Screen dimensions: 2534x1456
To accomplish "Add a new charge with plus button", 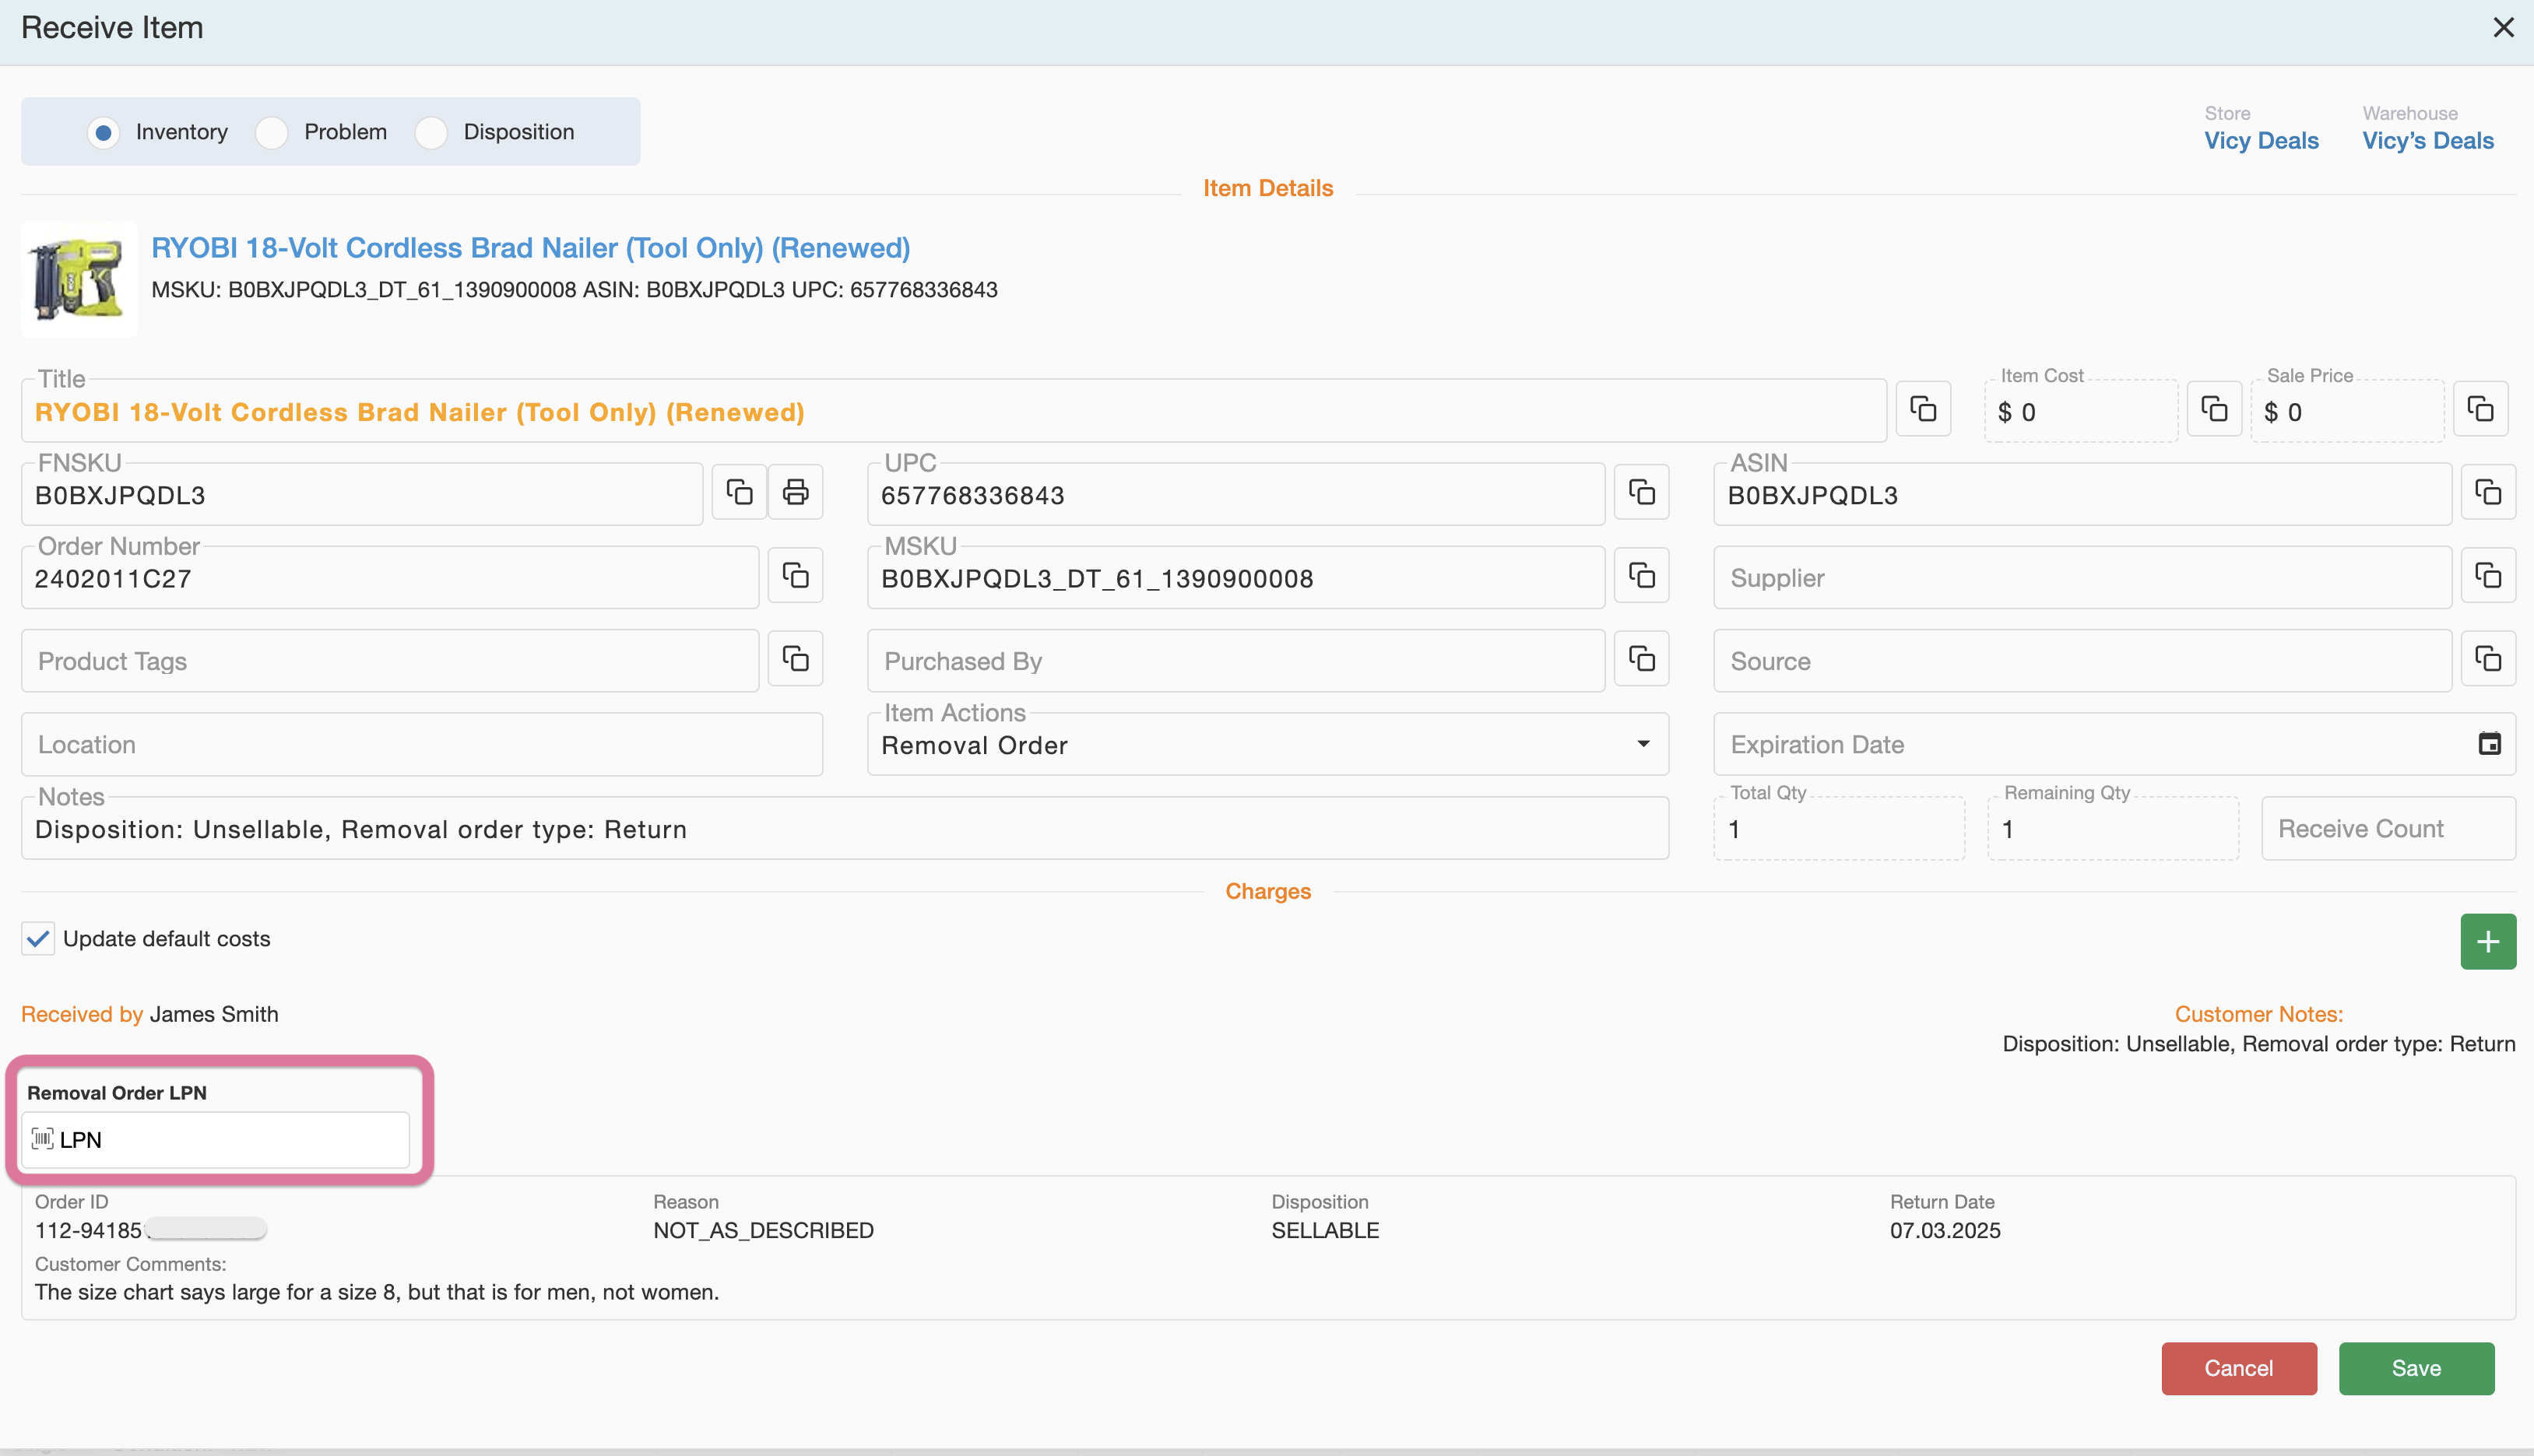I will coord(2488,941).
